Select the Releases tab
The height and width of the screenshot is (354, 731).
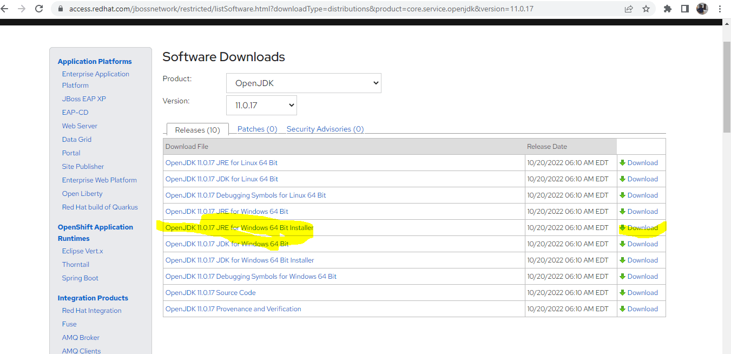197,129
